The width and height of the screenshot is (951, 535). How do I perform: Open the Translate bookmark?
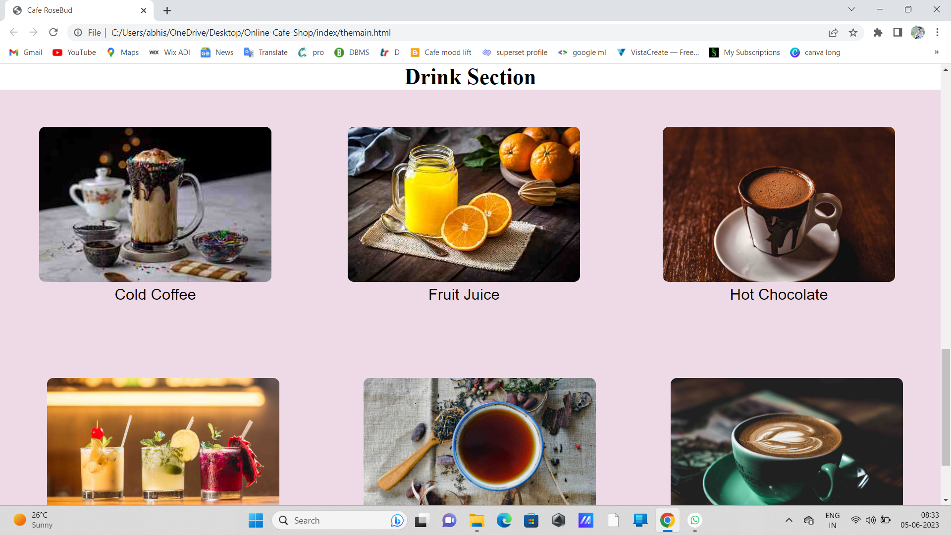click(265, 52)
